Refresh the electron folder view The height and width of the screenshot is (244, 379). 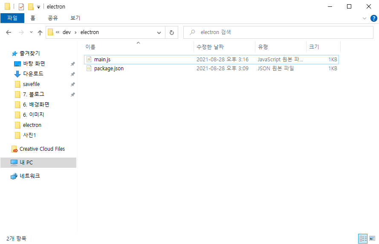coord(172,33)
